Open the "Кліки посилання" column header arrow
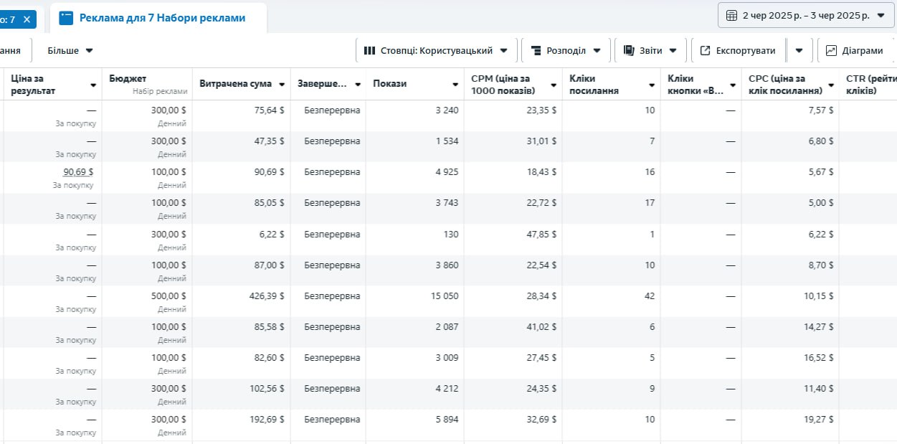The height and width of the screenshot is (444, 897). coord(652,85)
